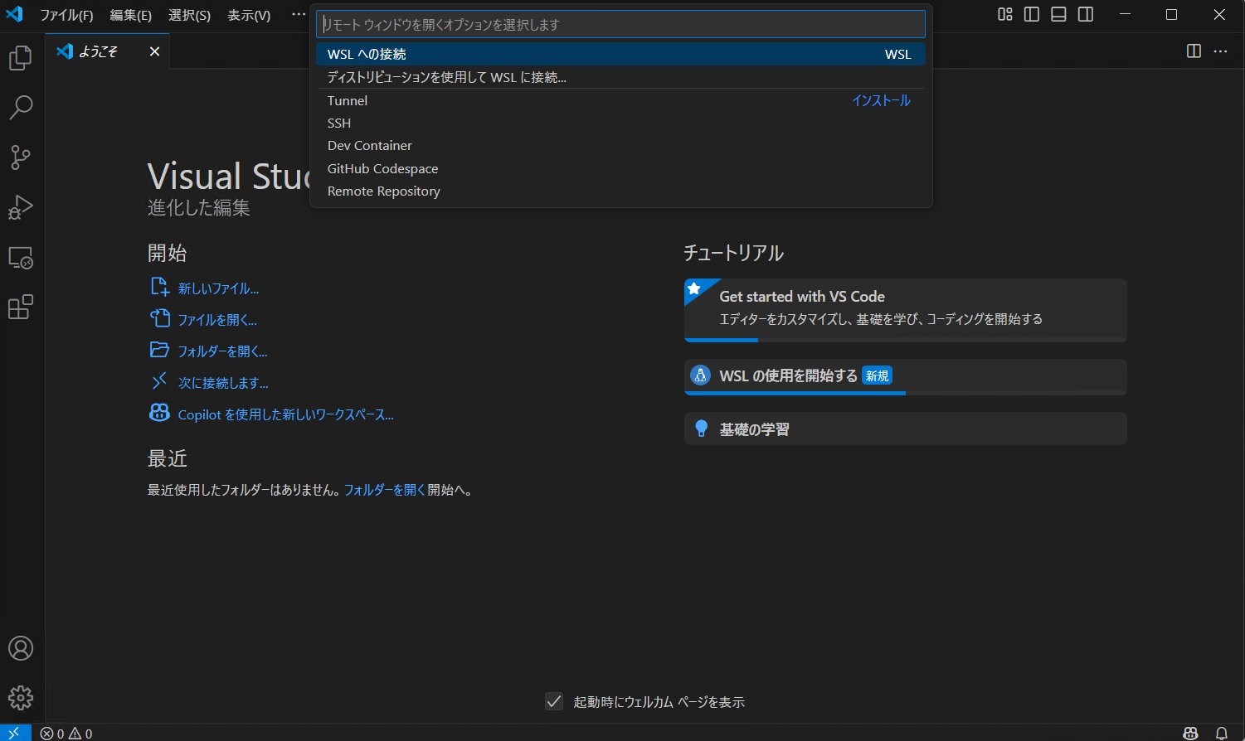Click progress bar under WSL の使用を開始する
The width and height of the screenshot is (1245, 741).
(x=905, y=393)
